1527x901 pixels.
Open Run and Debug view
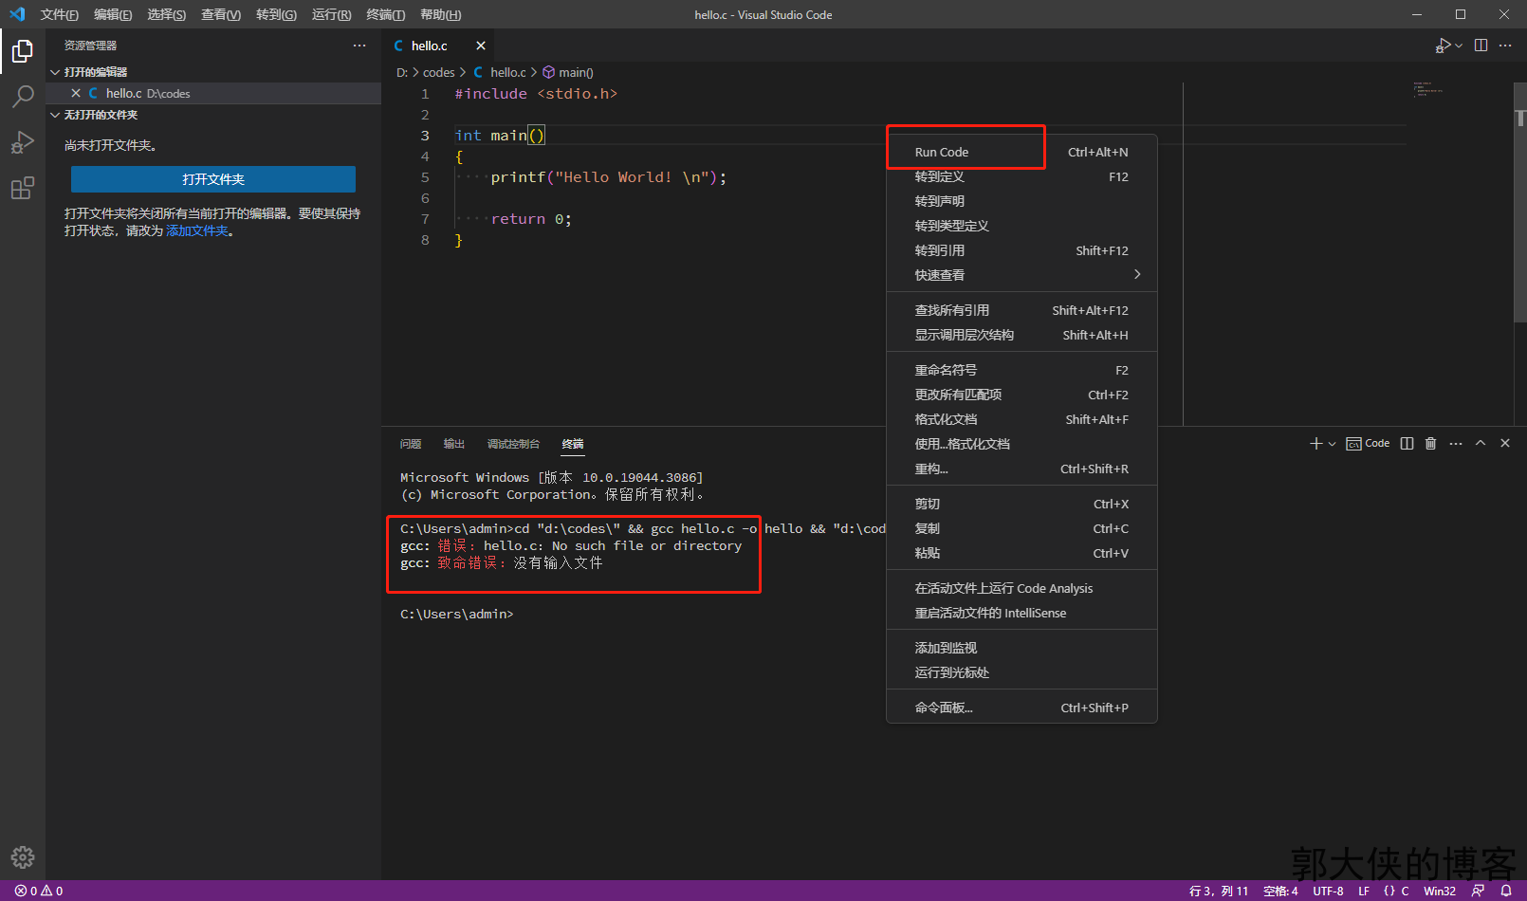23,142
